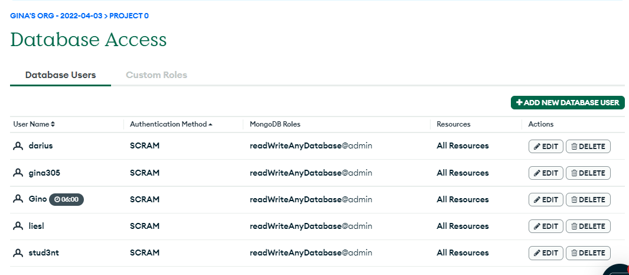The height and width of the screenshot is (275, 629).
Task: Select the Database Users tab
Action: [60, 75]
